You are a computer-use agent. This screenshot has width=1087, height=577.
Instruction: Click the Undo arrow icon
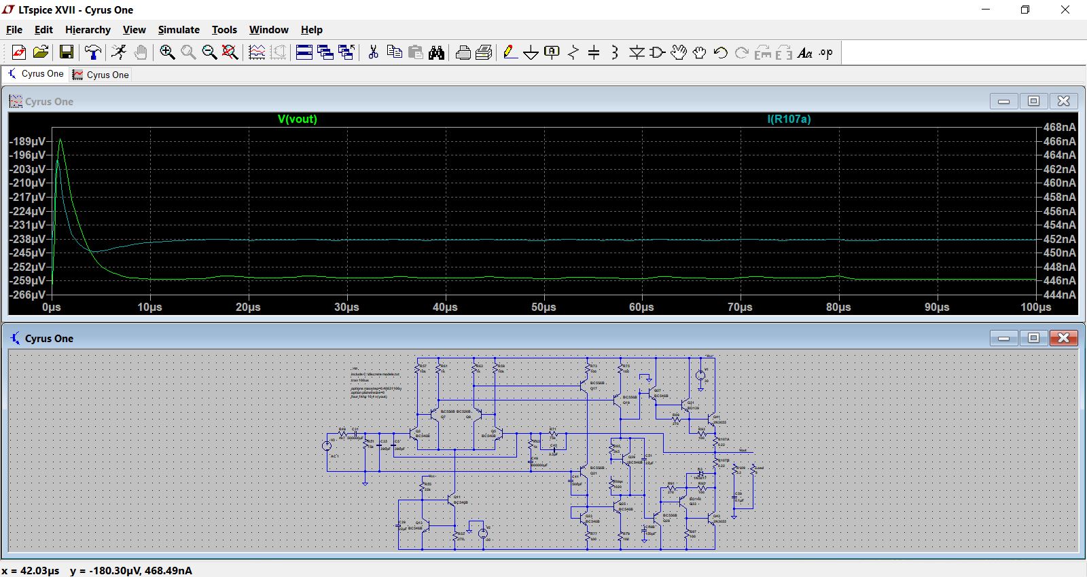(721, 52)
